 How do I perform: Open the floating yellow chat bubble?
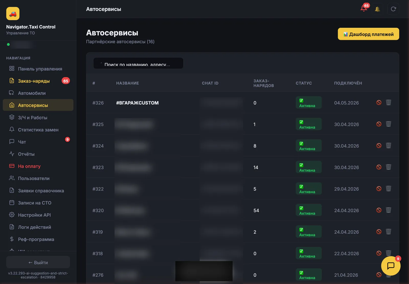[391, 266]
